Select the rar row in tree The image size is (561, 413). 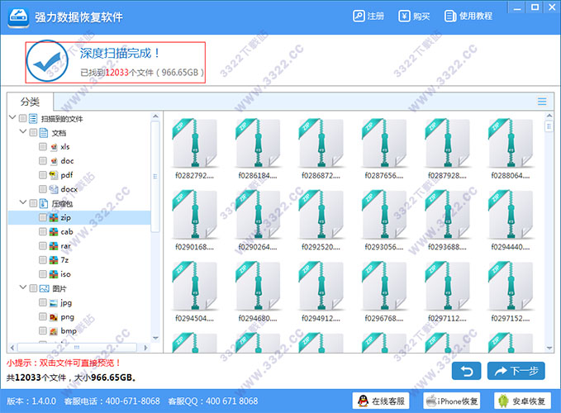[x=79, y=246]
